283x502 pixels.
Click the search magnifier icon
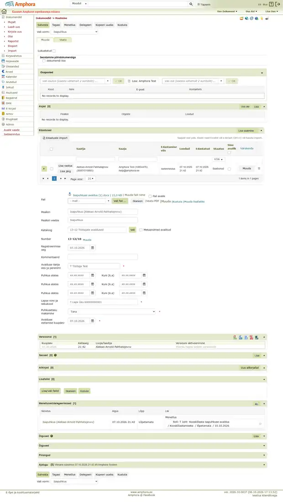(x=191, y=4)
